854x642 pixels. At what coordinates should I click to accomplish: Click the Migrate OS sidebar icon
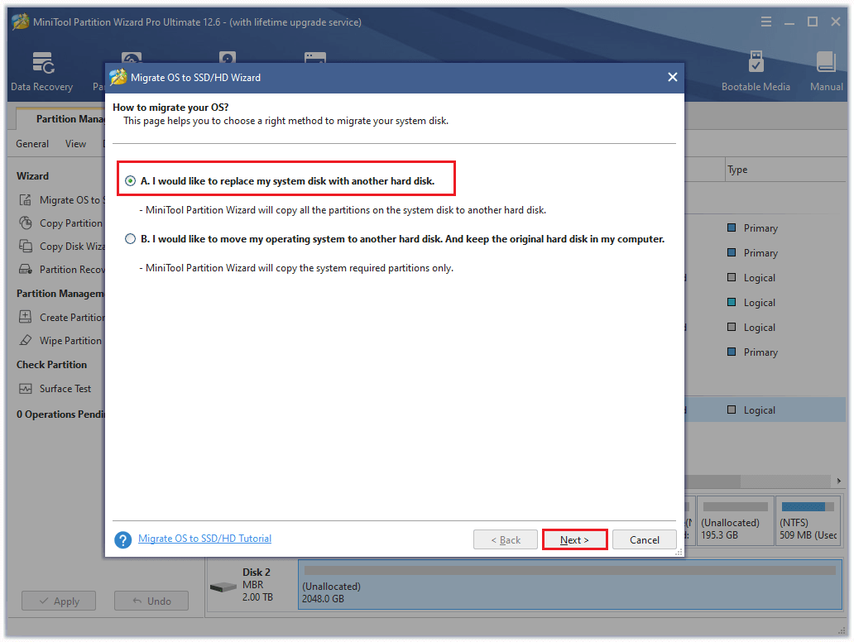click(x=26, y=200)
